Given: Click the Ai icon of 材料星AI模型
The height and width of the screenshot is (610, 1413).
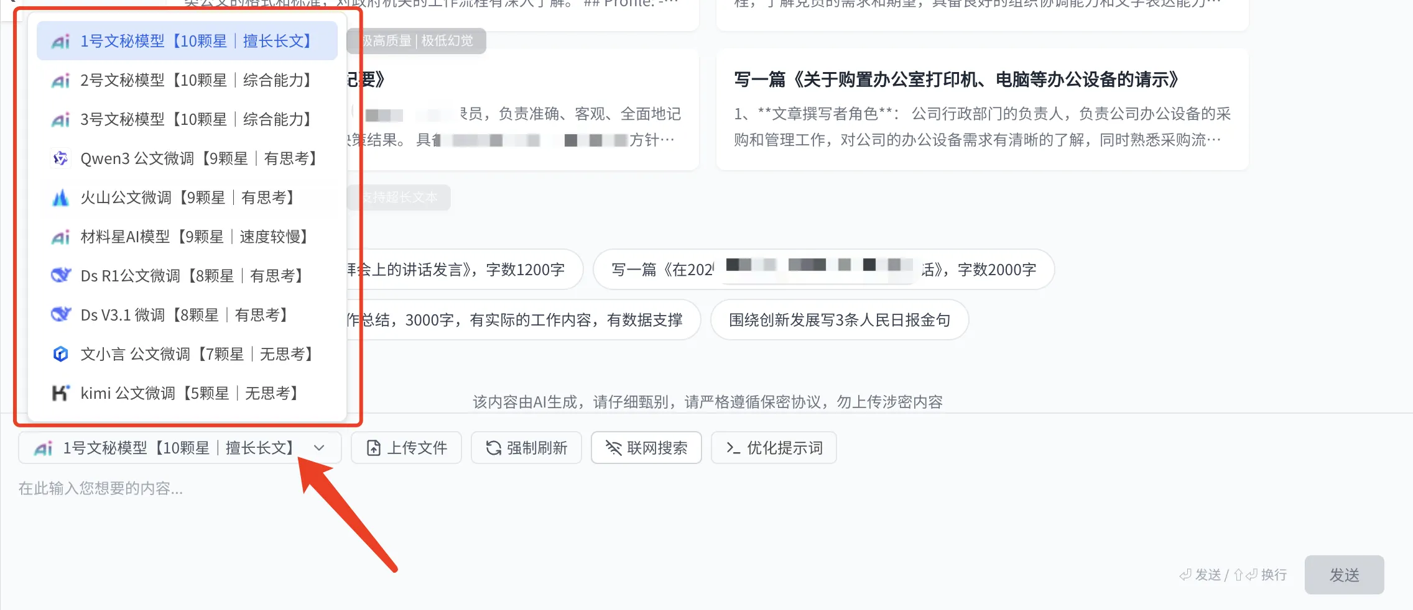Looking at the screenshot, I should (60, 237).
